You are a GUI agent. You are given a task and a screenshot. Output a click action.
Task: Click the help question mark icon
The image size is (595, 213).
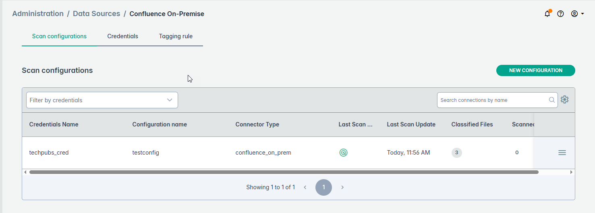(x=560, y=14)
